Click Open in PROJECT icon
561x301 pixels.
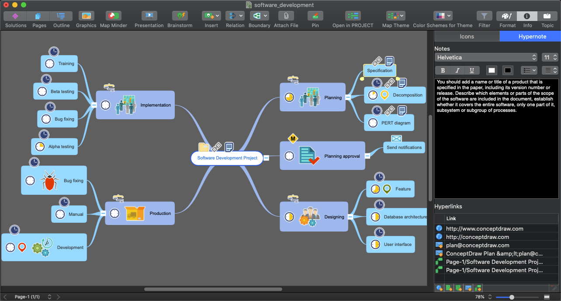point(353,16)
